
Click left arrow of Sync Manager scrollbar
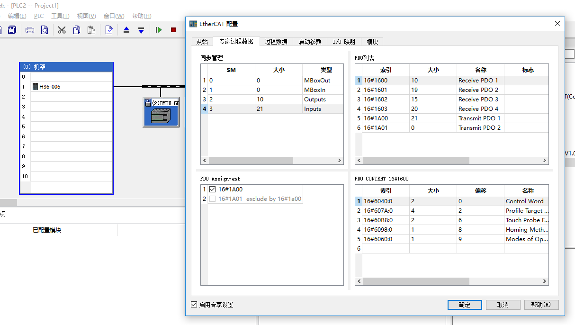tap(205, 161)
